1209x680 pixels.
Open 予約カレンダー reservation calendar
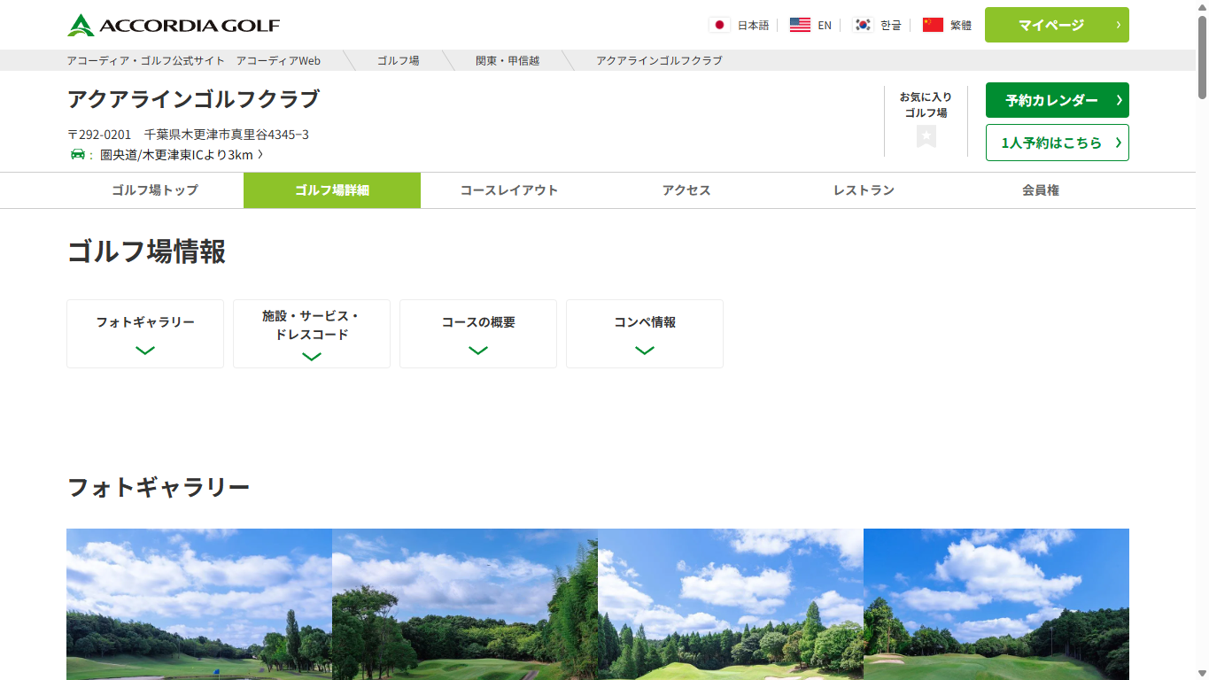1057,100
